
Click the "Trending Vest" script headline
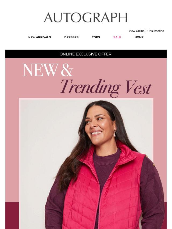coord(106,88)
